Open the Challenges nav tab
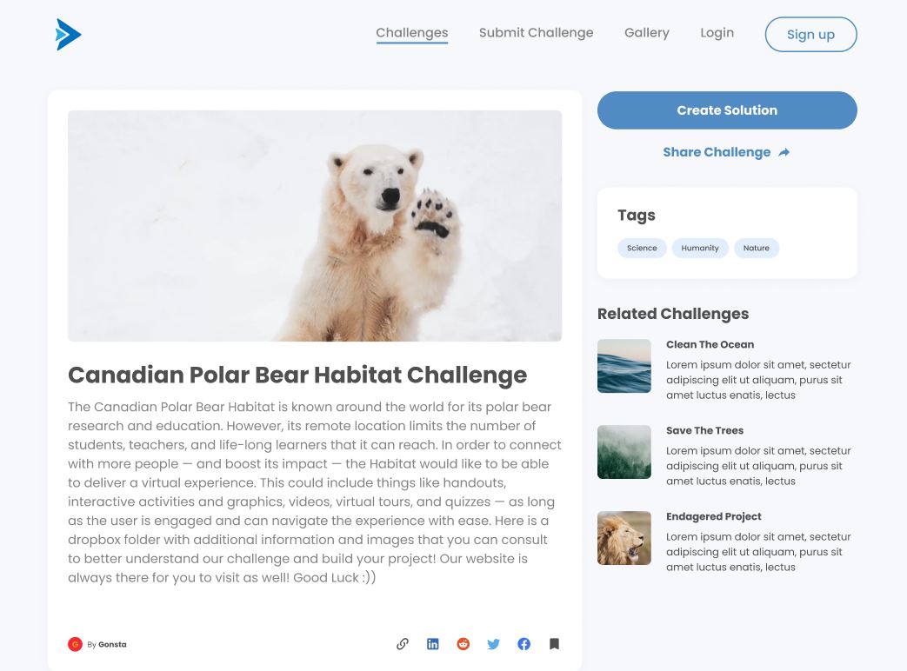The image size is (907, 671). [412, 33]
